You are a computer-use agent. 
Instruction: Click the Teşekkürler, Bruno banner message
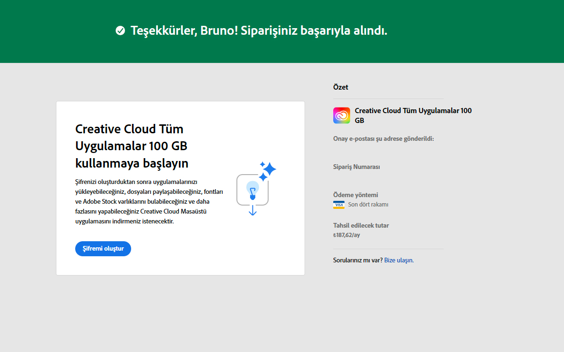click(x=259, y=31)
